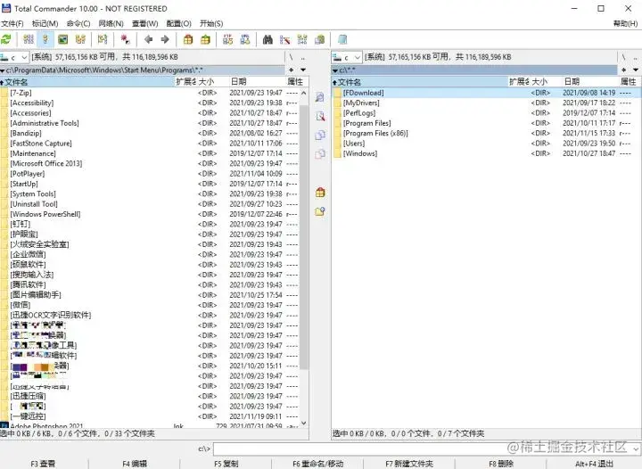Click Pack icon in the middle vertical bar
This screenshot has width=642, height=469.
320,193
